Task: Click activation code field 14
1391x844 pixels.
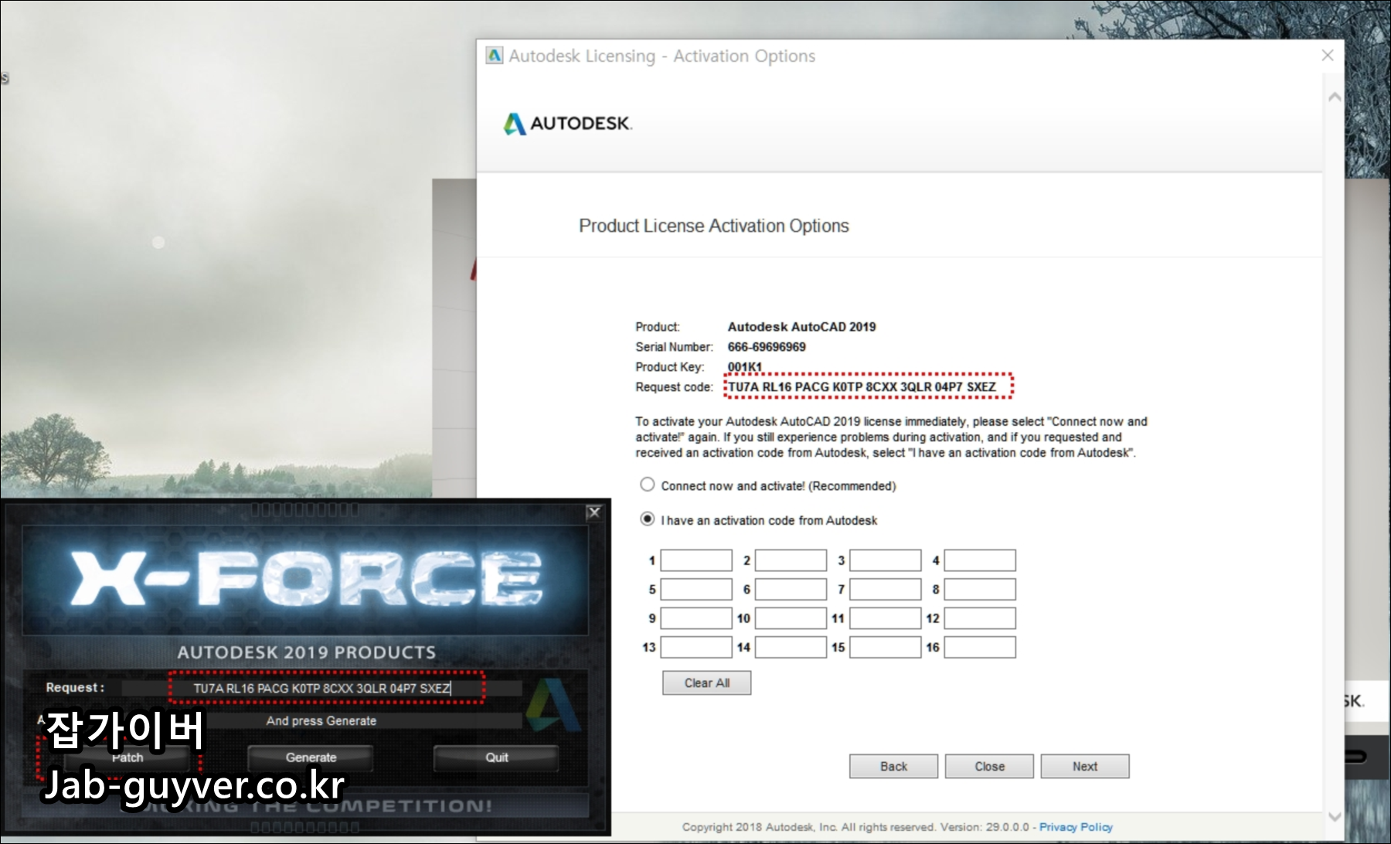Action: click(x=791, y=647)
